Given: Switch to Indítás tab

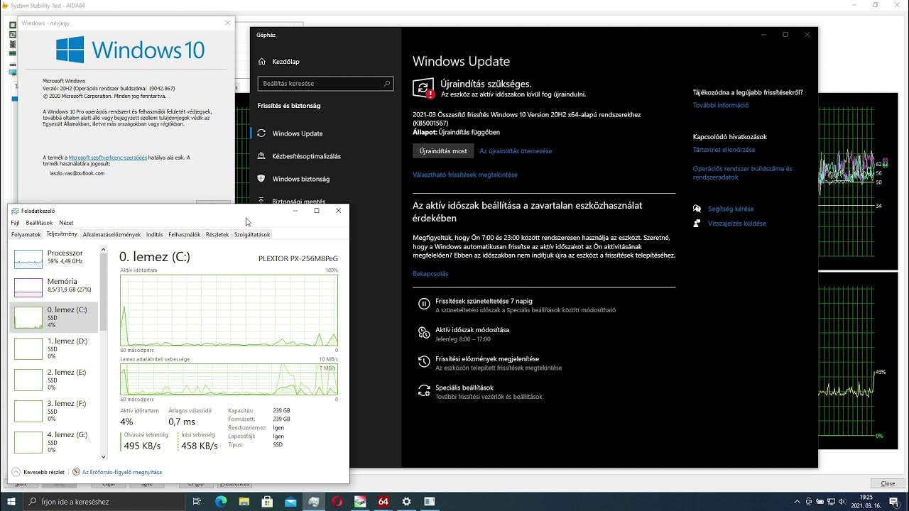Looking at the screenshot, I should [154, 235].
